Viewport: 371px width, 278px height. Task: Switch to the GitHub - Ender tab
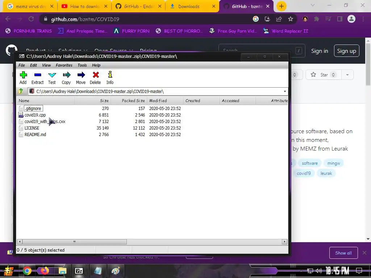click(138, 7)
